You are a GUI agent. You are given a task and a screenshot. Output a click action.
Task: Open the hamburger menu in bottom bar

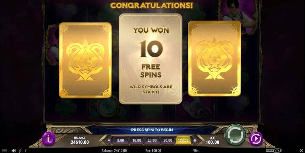coord(4,151)
